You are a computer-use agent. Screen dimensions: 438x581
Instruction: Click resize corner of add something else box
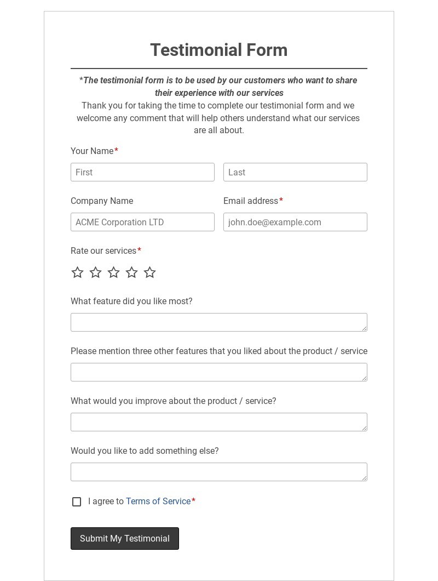[364, 478]
